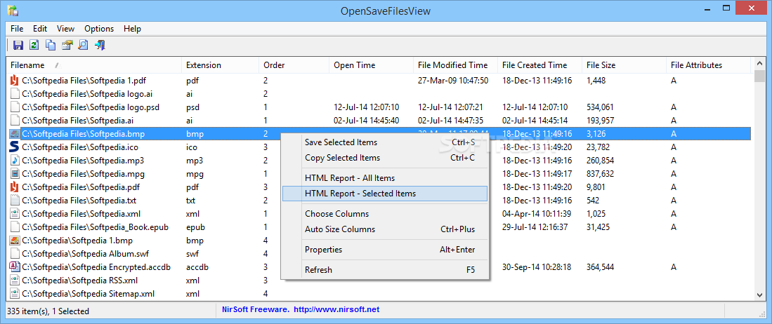Select HTML Report - All Items
This screenshot has height=324, width=772.
(x=385, y=178)
